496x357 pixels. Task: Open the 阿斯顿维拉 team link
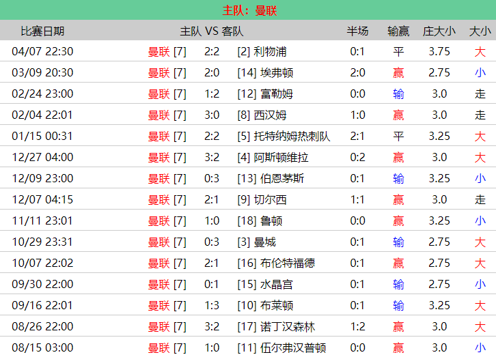point(281,158)
